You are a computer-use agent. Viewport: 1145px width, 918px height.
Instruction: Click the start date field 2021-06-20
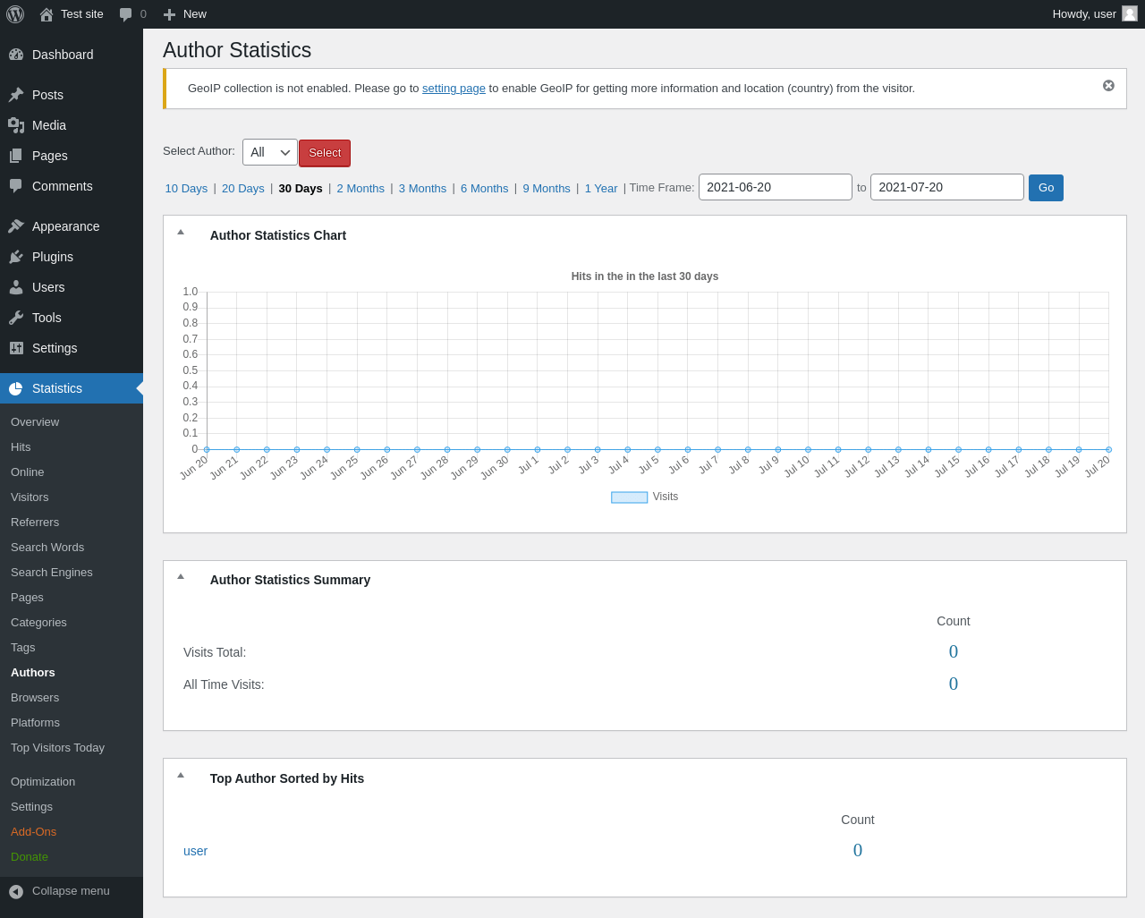click(775, 187)
